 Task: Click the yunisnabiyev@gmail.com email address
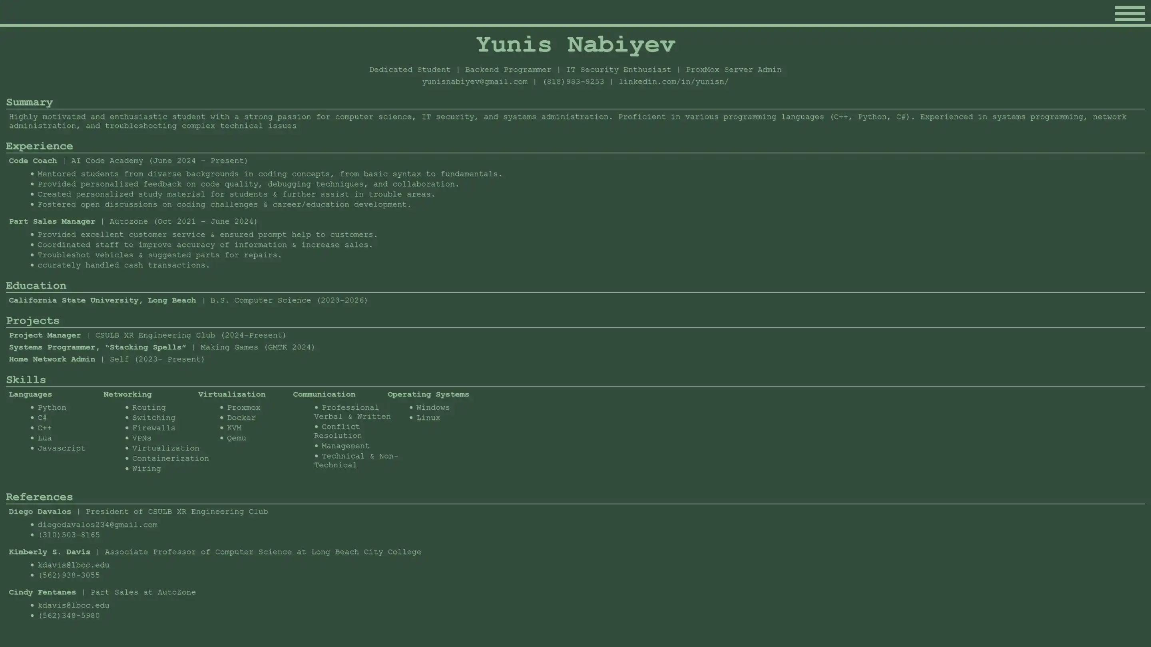[x=474, y=82]
